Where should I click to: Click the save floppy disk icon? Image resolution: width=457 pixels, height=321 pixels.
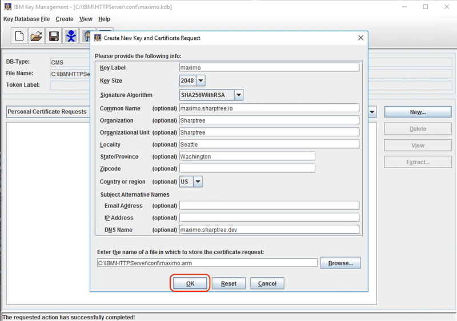pyautogui.click(x=54, y=36)
